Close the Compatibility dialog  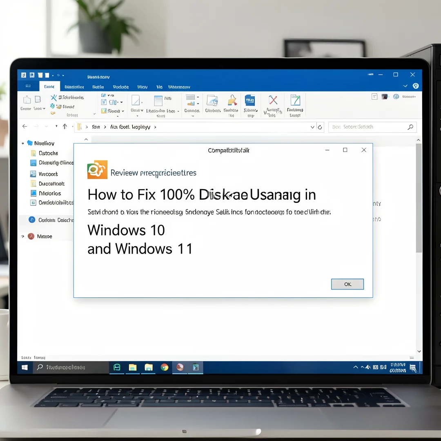[x=364, y=150]
